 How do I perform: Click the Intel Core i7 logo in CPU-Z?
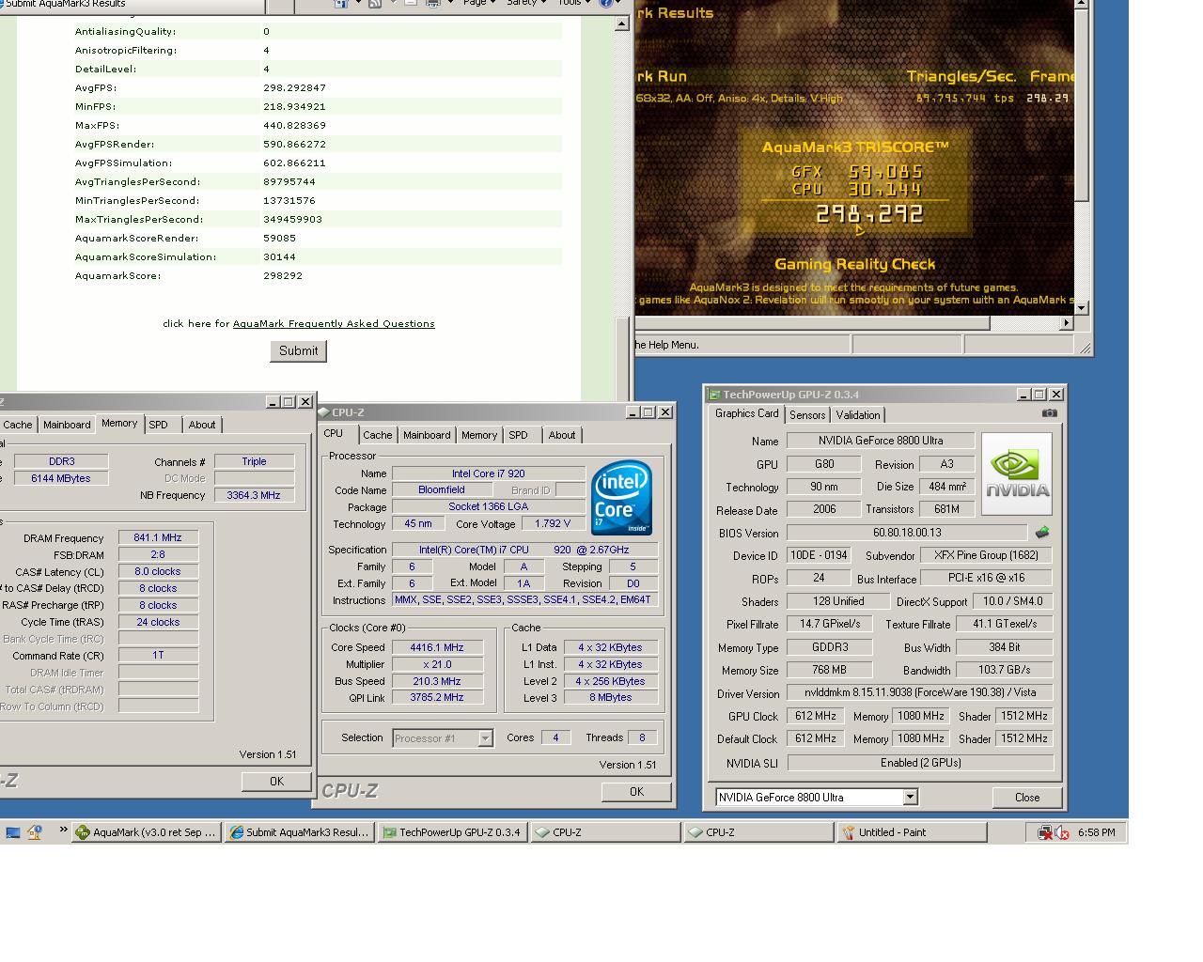621,497
